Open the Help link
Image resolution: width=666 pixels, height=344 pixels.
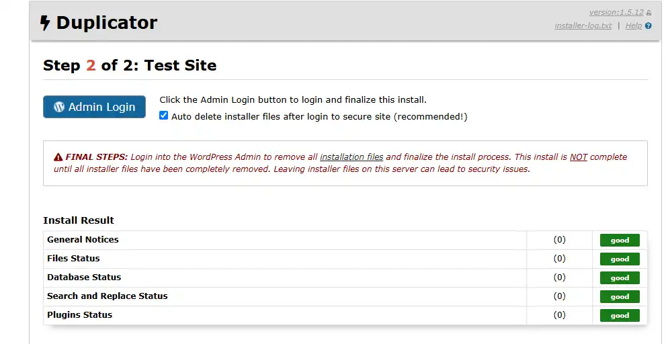point(633,26)
